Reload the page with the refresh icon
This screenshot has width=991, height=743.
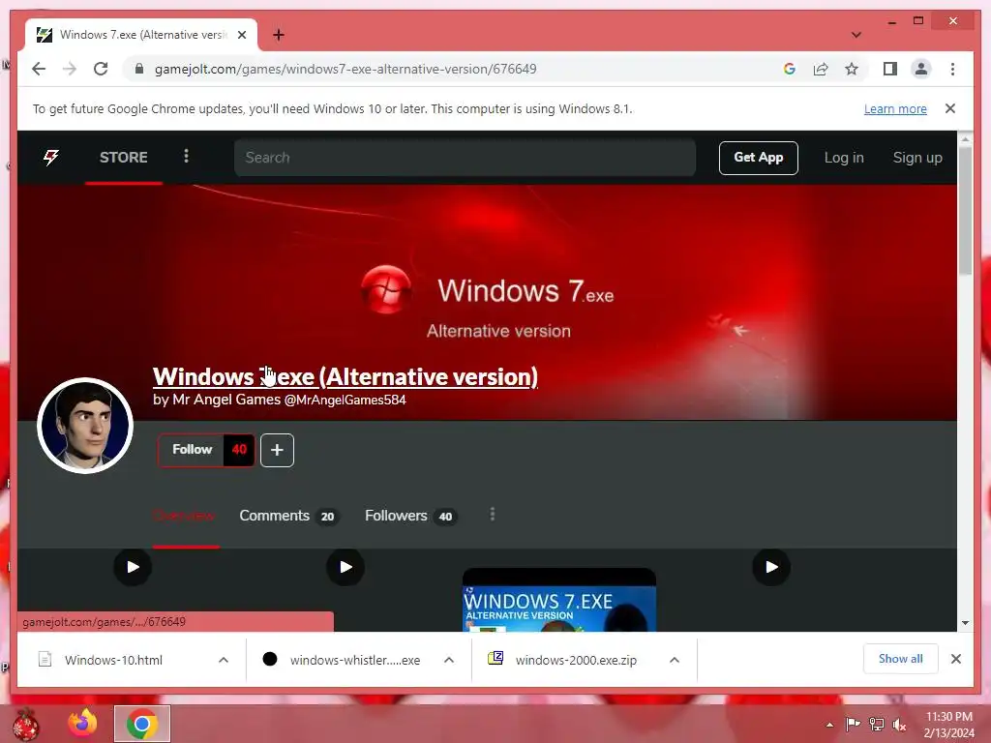[x=101, y=69]
